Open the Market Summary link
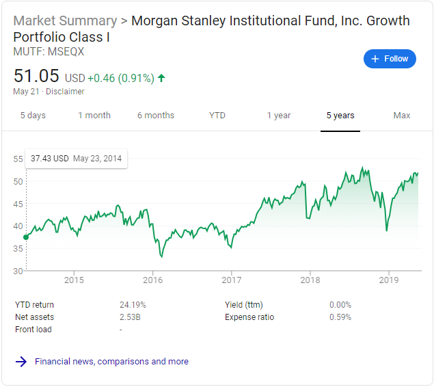434x387 pixels. (x=65, y=21)
